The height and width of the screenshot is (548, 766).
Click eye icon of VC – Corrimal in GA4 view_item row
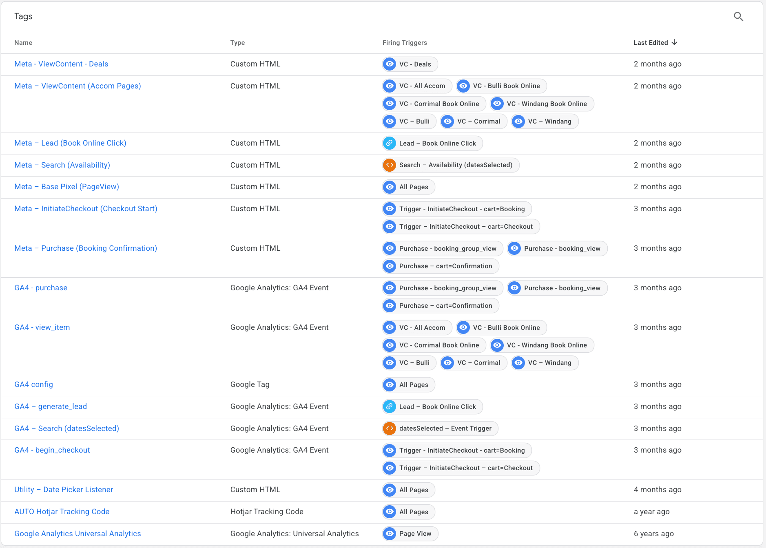tap(448, 362)
